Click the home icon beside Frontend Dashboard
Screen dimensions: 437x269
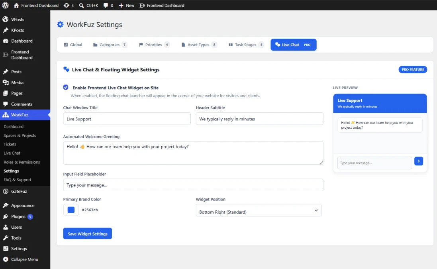pyautogui.click(x=16, y=5)
